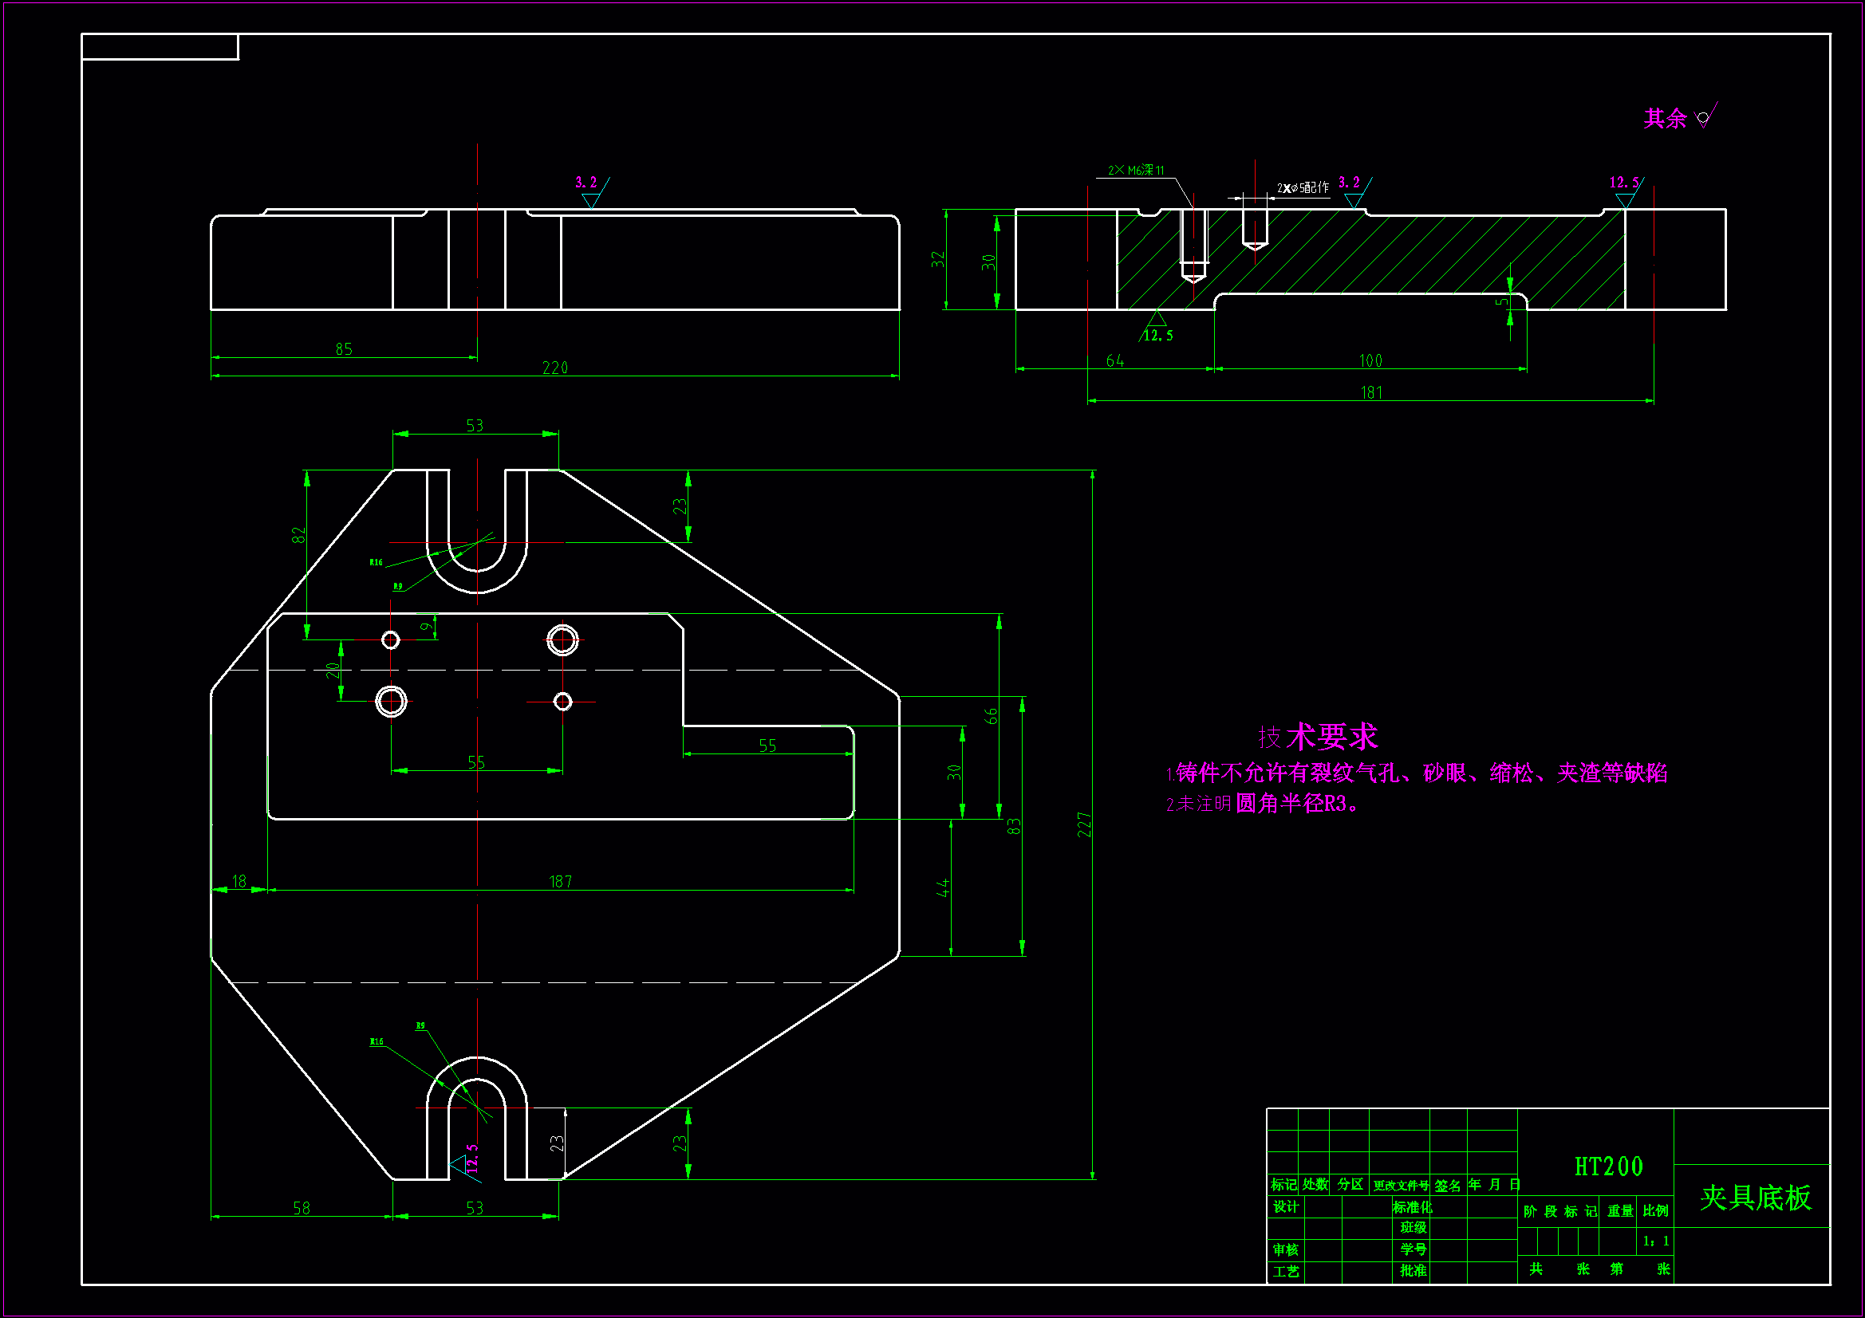The width and height of the screenshot is (1865, 1318).
Task: Select the 2×M6深11 leader annotation
Action: tap(1136, 171)
